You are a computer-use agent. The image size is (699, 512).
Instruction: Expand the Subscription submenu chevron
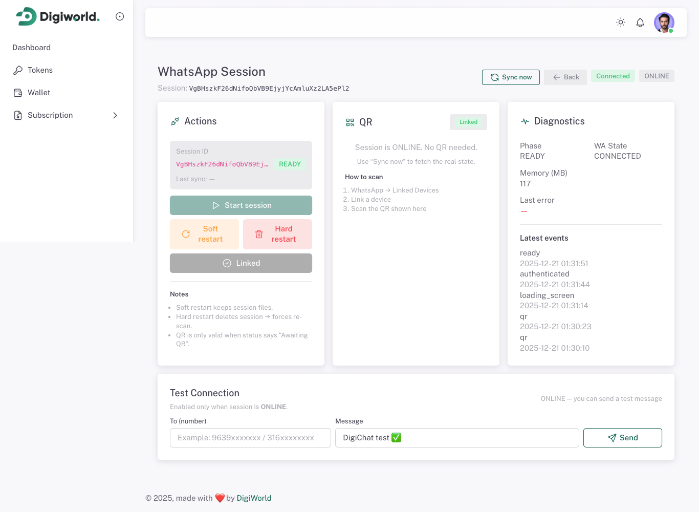click(115, 115)
